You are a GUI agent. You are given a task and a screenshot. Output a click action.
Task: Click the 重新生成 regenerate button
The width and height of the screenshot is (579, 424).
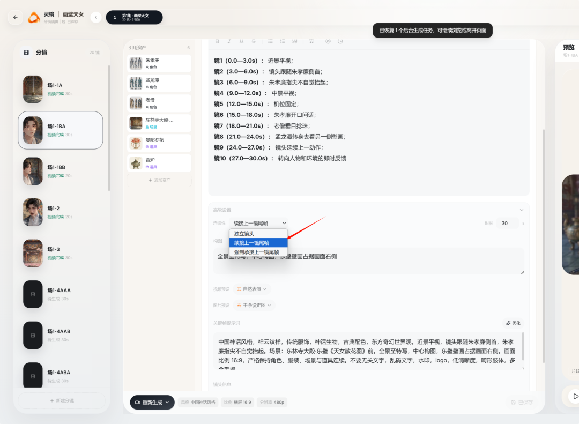152,402
